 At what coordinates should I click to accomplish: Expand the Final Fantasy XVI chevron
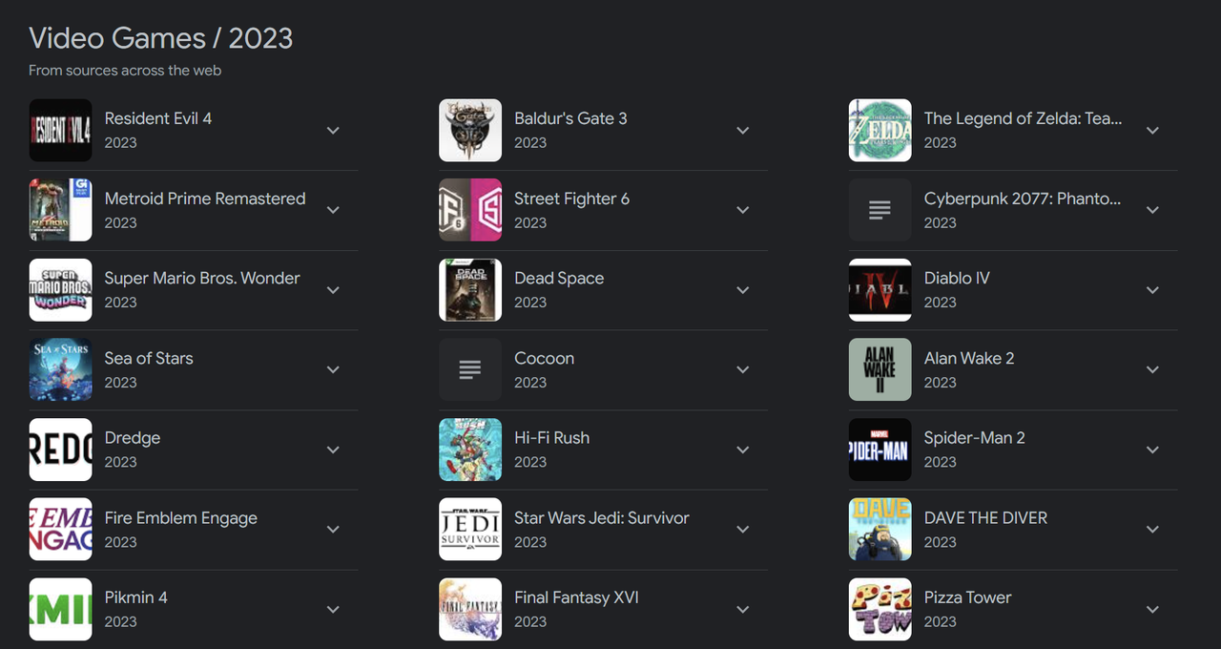click(743, 609)
